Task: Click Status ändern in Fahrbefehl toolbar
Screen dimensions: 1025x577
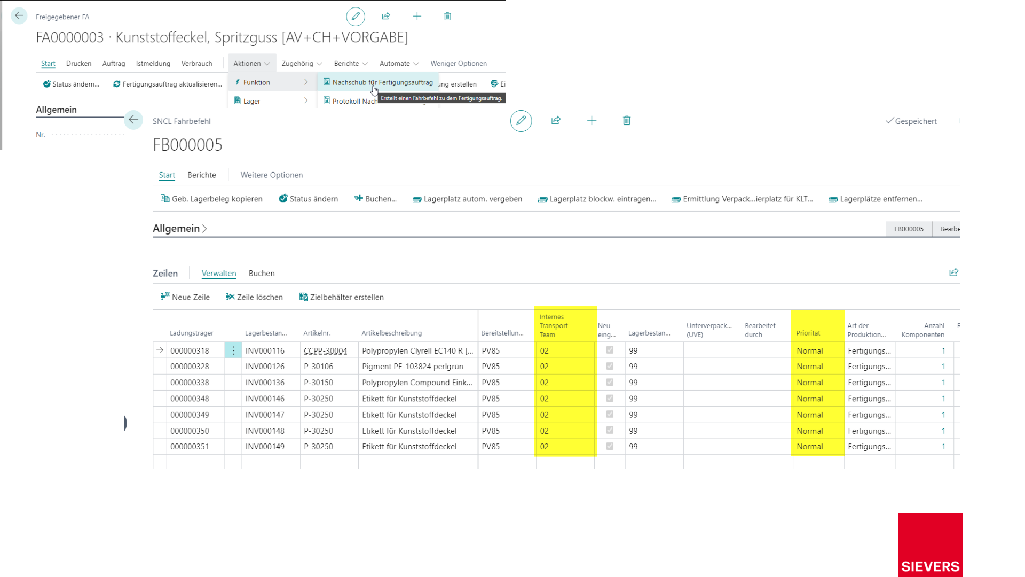Action: 308,199
